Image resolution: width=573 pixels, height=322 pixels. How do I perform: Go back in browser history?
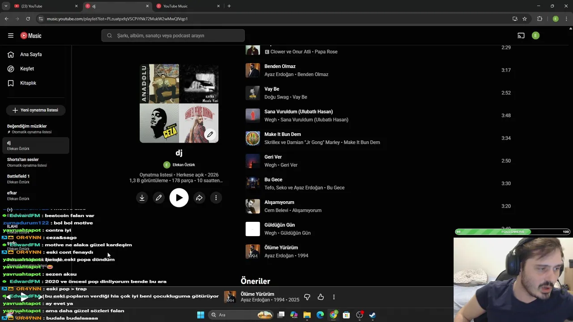coord(6,19)
